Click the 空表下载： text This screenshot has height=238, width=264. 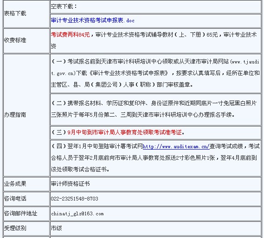64,6
